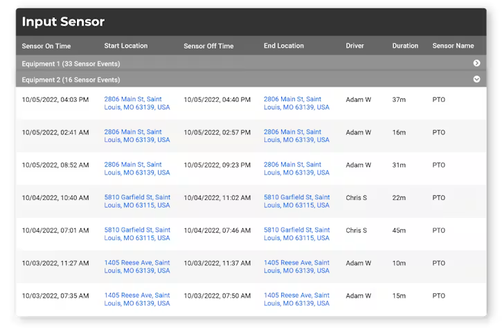Open end location link for 02:57 PM event

(x=296, y=136)
